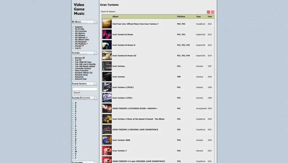Open GRAN TURISMO 2 EXTENDED SCORE ~GROOVE~
This screenshot has height=163, width=288.
[x=135, y=108]
